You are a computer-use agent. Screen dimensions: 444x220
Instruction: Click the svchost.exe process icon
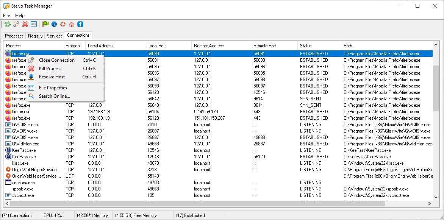8,195
